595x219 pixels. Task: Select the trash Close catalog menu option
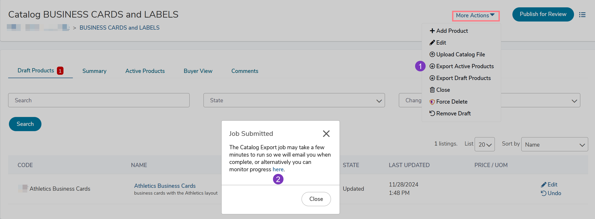443,90
